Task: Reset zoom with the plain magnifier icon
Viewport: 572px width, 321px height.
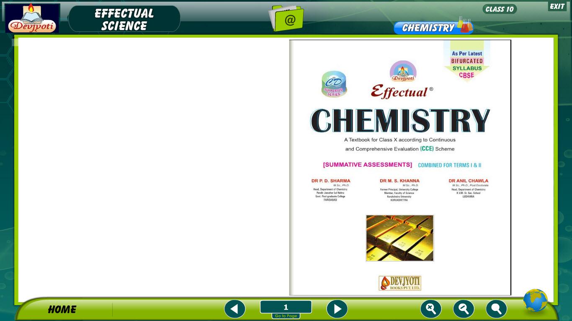Action: [x=497, y=309]
